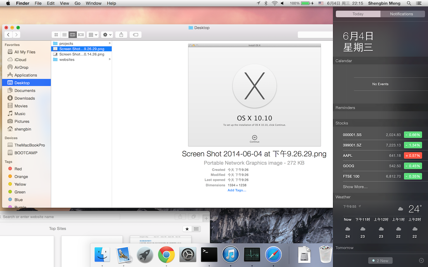Switch Finder to icon view
Screen dimensions: 428x267
[56, 35]
